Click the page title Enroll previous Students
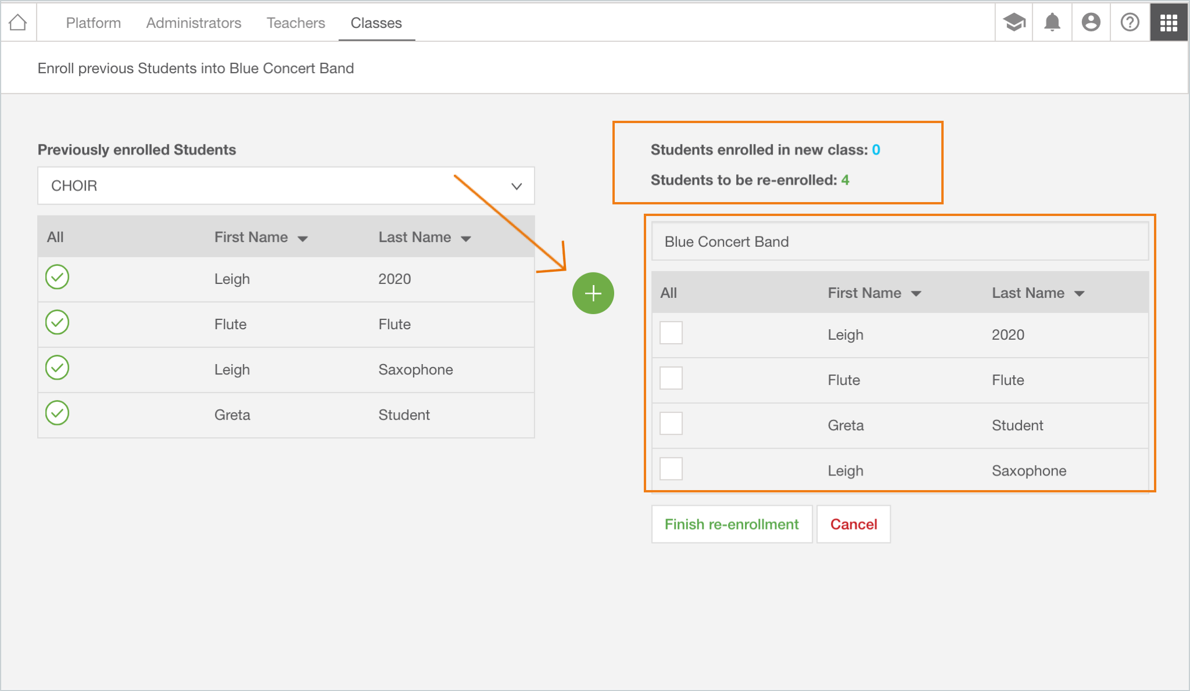The width and height of the screenshot is (1190, 691). (196, 69)
